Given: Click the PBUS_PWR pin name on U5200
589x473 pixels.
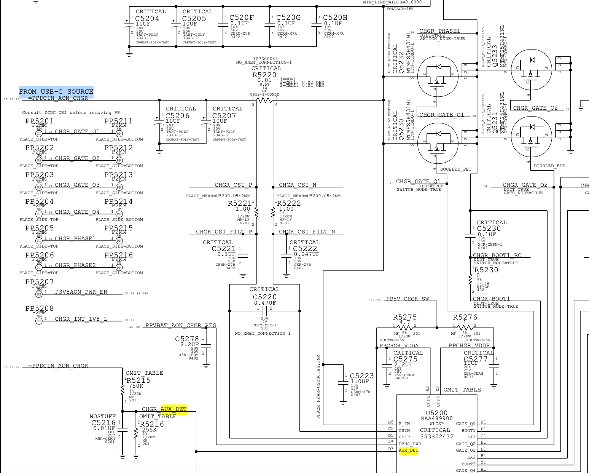Looking at the screenshot, I should tap(410, 444).
